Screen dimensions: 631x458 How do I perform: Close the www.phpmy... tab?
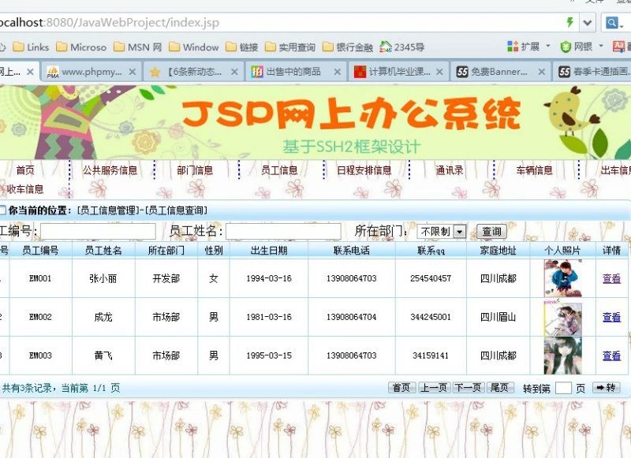(x=132, y=72)
